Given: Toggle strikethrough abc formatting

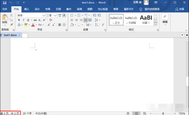Looking at the screenshot, I should point(35,20).
